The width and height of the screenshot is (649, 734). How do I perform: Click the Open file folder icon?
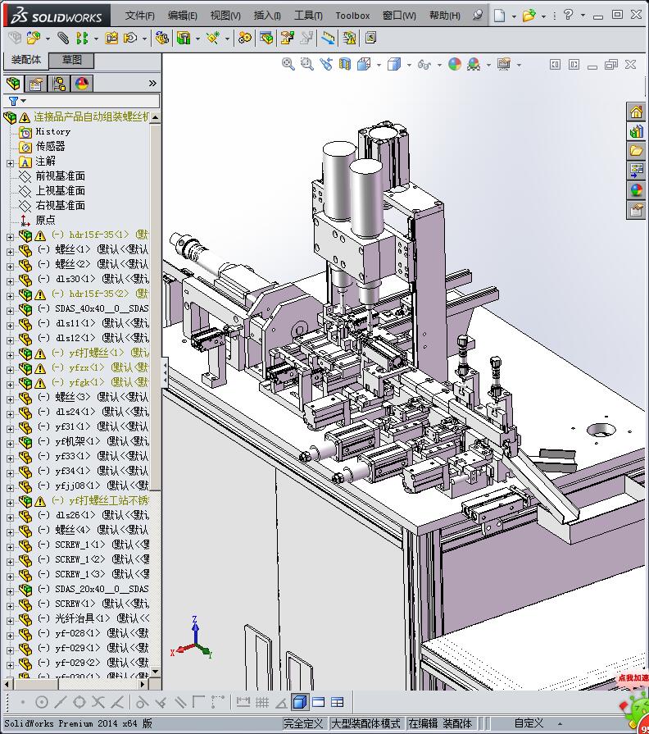(529, 16)
